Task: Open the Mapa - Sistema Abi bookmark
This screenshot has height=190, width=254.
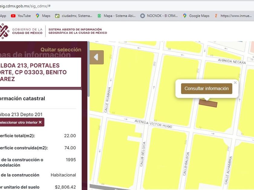Action: pyautogui.click(x=116, y=16)
